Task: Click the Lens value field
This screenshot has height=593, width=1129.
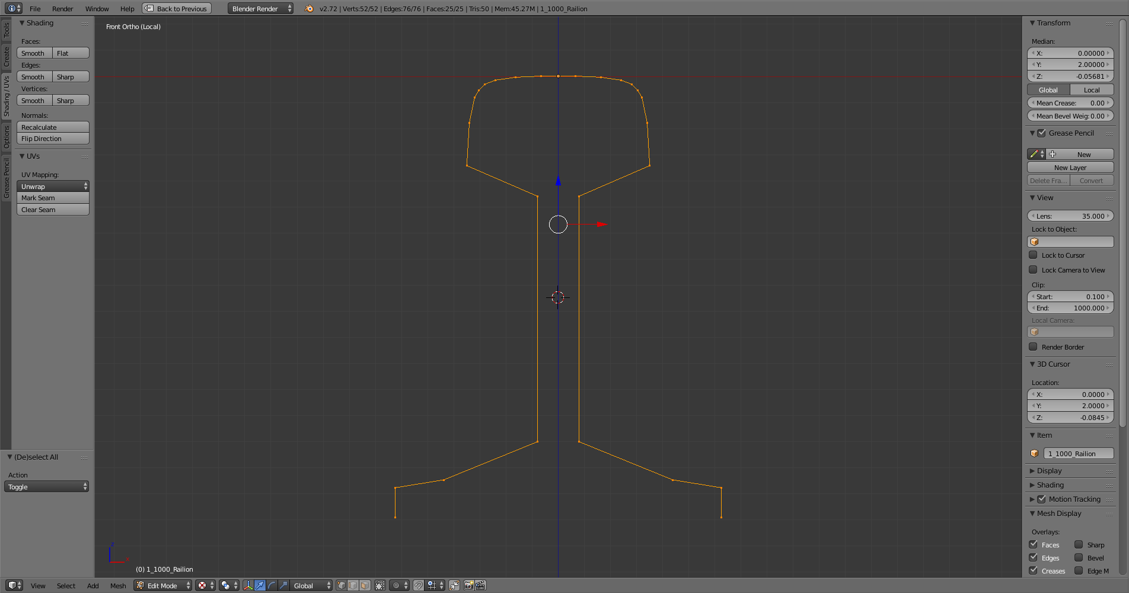Action: pyautogui.click(x=1070, y=216)
